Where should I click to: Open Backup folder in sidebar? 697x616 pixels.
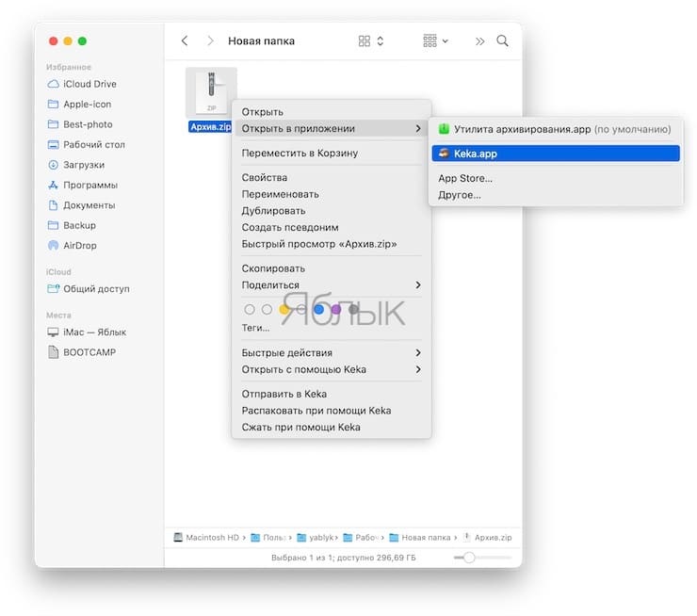click(x=72, y=225)
